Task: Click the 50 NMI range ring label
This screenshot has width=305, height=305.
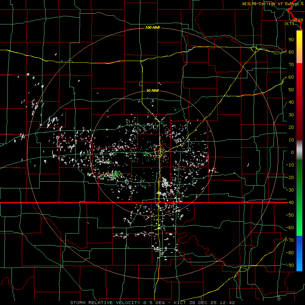Action: (152, 90)
